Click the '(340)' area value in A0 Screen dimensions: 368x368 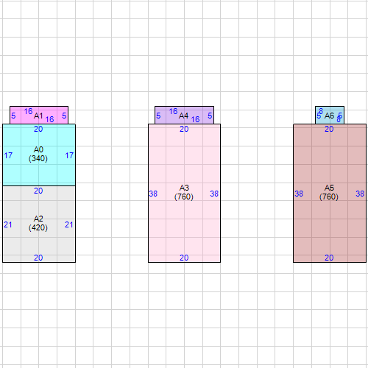pyautogui.click(x=38, y=158)
